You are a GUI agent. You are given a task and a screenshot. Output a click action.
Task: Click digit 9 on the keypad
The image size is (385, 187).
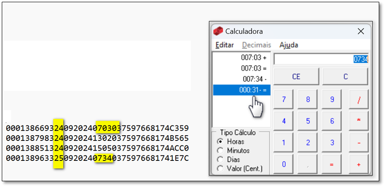(x=332, y=99)
